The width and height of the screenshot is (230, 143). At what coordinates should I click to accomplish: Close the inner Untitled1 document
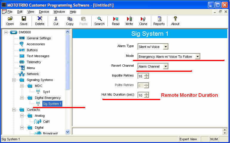(226, 12)
